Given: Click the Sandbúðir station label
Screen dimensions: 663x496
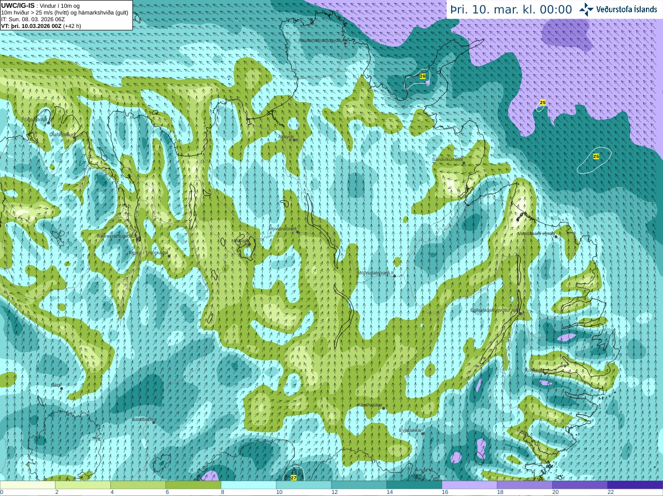Looking at the screenshot, I should tap(143, 419).
